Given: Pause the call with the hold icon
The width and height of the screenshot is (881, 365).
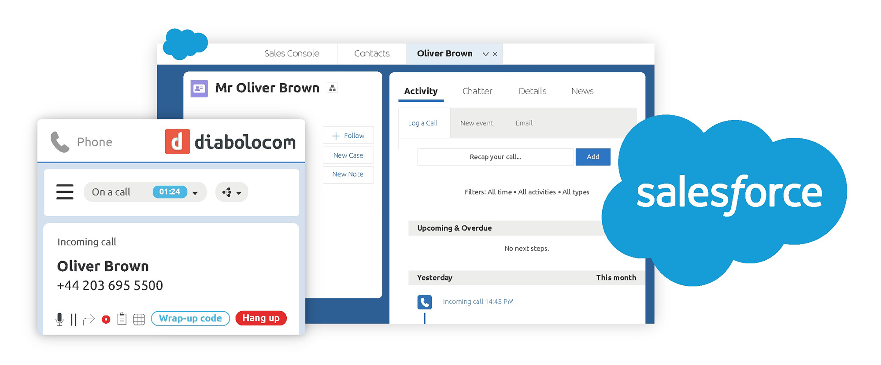Looking at the screenshot, I should click(x=74, y=319).
